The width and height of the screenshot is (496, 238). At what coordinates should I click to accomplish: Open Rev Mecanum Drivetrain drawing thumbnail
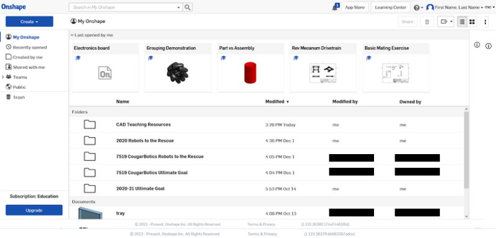322,73
